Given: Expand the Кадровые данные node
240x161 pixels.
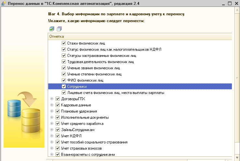Looking at the screenshot, I should (52, 105).
